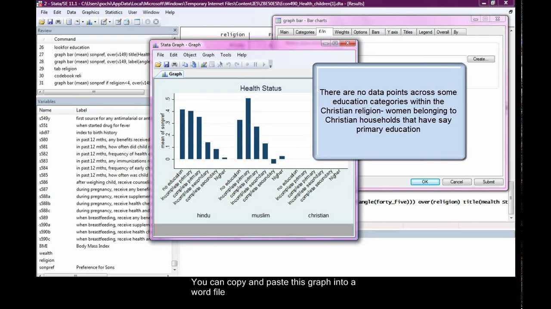This screenshot has height=309, width=551.
Task: Open Graph menu in Stata Graph window
Action: 208,55
